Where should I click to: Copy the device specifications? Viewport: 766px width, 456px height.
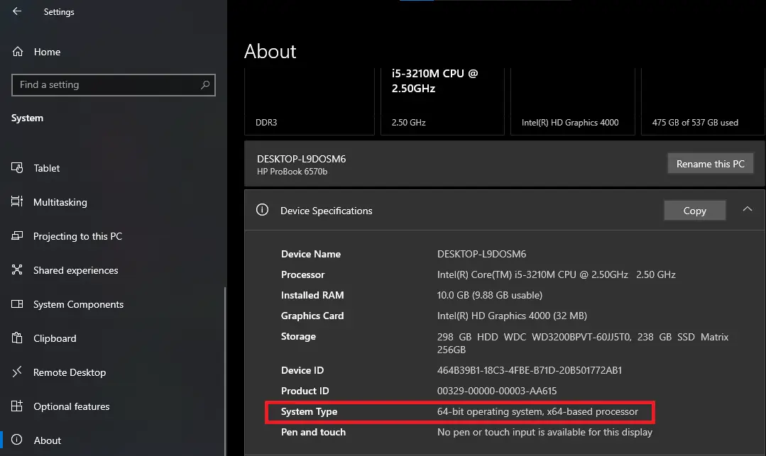point(694,210)
